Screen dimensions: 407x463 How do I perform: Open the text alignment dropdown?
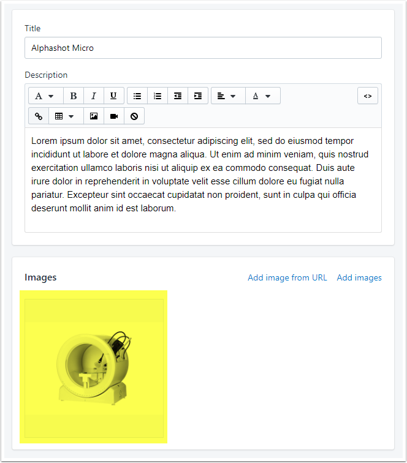pyautogui.click(x=228, y=96)
